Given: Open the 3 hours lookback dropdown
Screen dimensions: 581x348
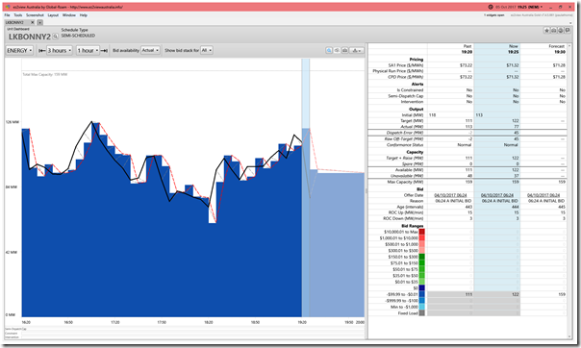Looking at the screenshot, I should click(x=60, y=50).
